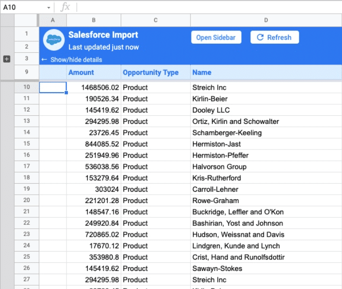Expand hidden rows with the plus icon
Viewport: 342px width, 289px height.
tap(7, 59)
